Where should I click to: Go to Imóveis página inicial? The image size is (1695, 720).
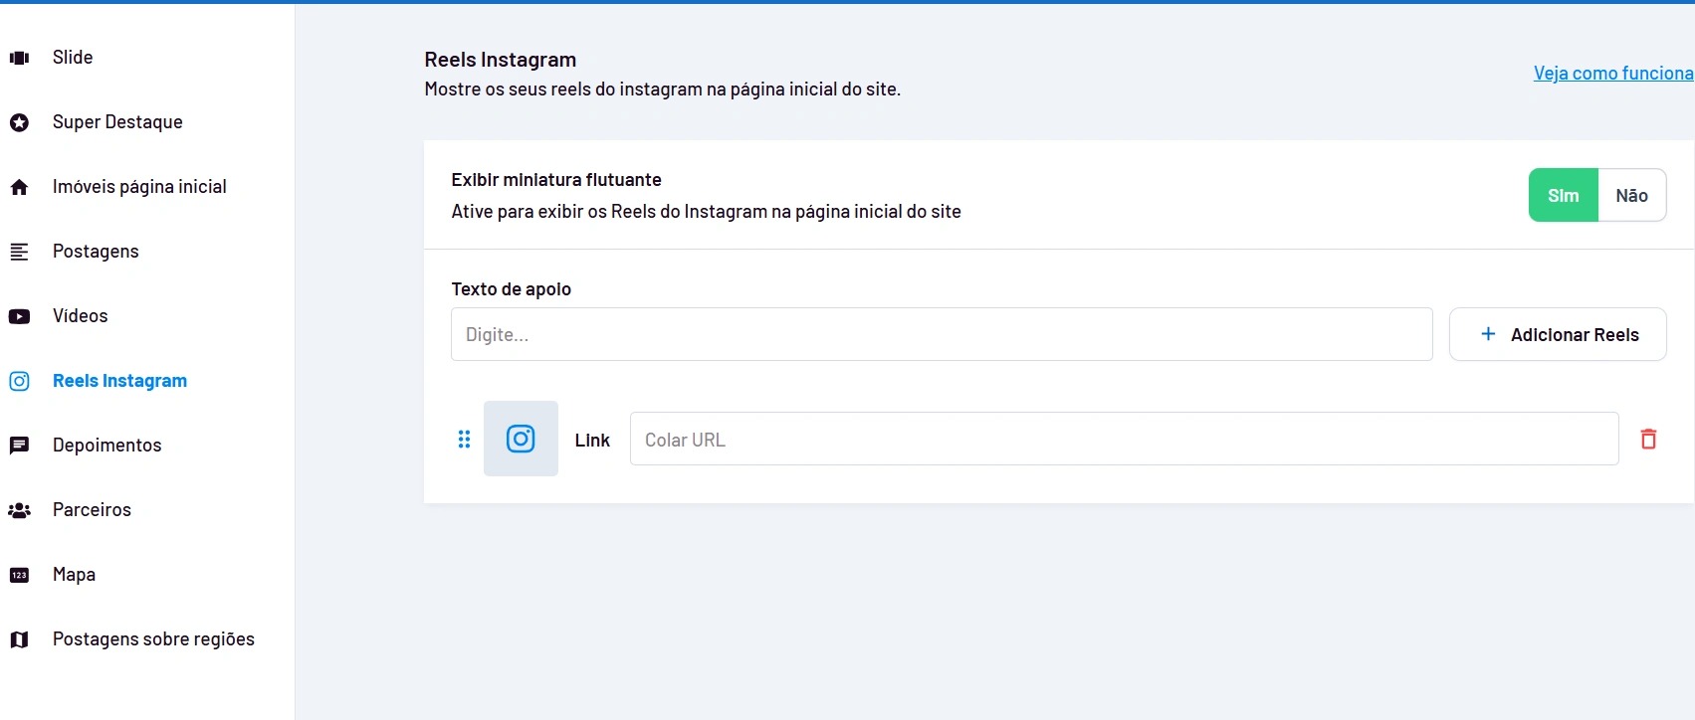(x=139, y=187)
